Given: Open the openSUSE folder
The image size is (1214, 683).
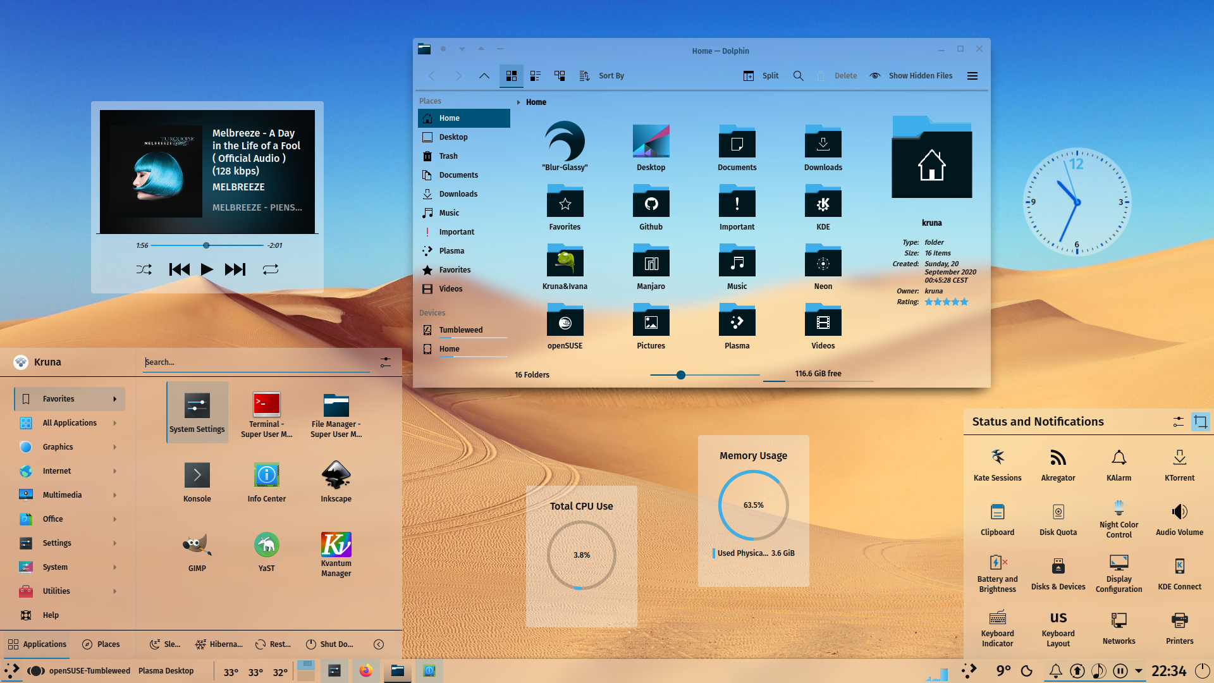Looking at the screenshot, I should (x=565, y=326).
